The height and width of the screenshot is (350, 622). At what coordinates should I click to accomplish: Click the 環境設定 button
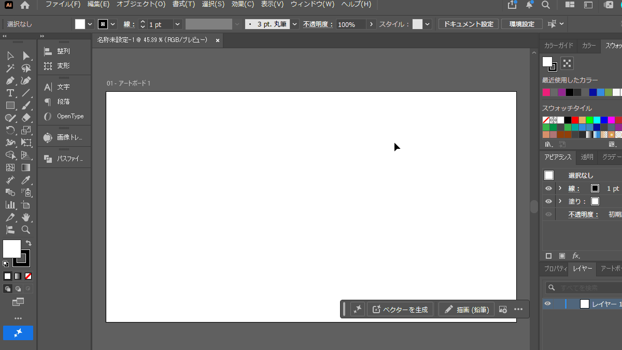coord(522,24)
